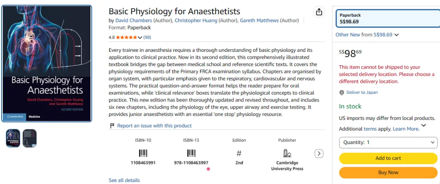Screen dimensions: 440x184
Task: Click the share icon beside the title
Action: pyautogui.click(x=319, y=12)
